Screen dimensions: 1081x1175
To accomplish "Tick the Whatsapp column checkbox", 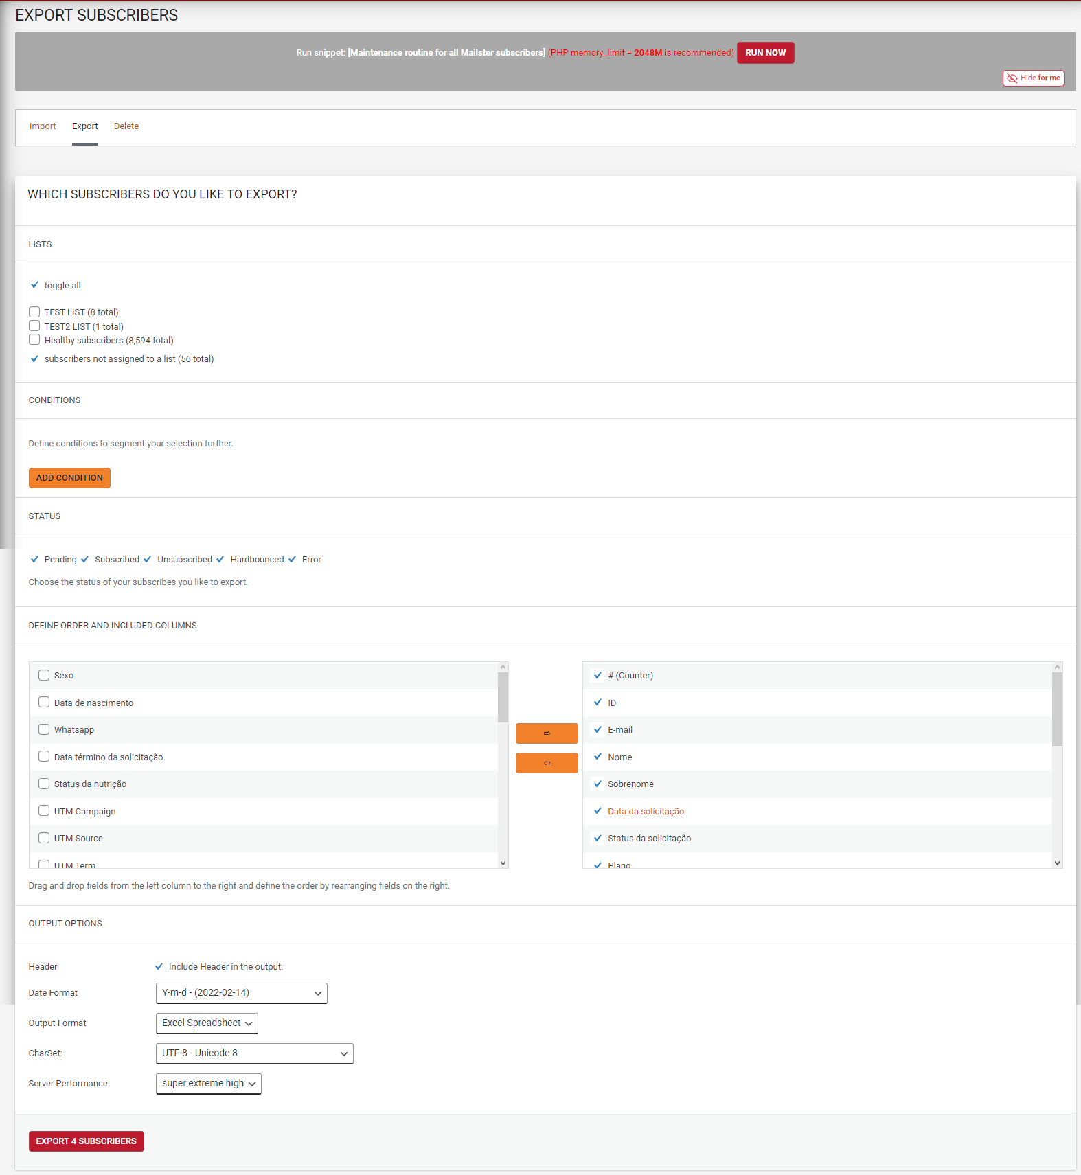I will pos(44,729).
